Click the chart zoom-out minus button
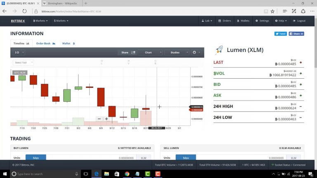 point(99,119)
